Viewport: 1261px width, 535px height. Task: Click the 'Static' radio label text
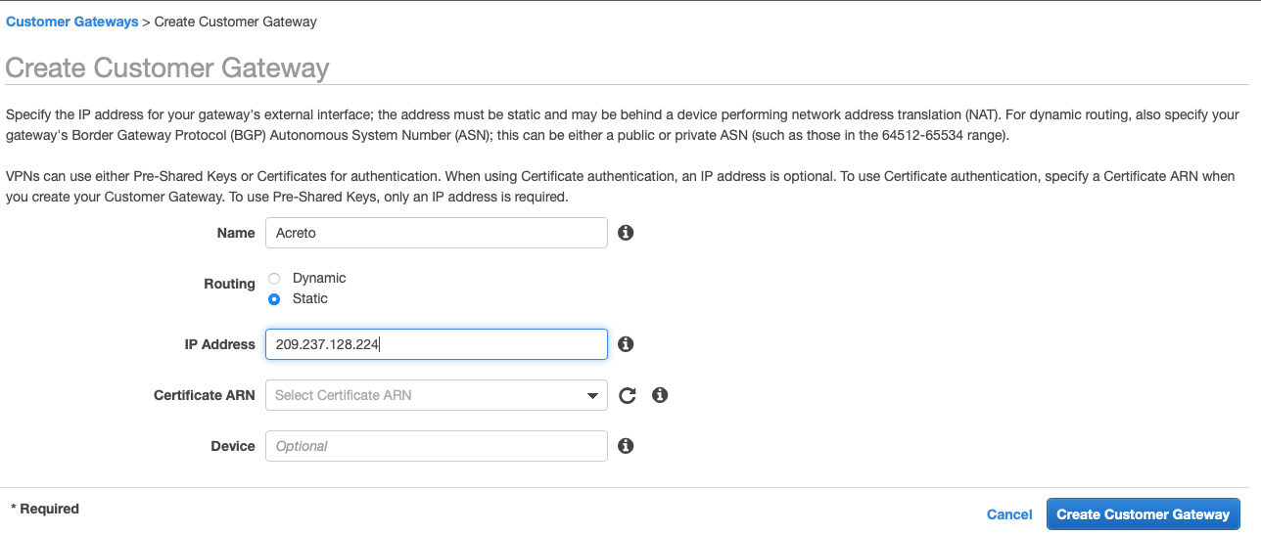(310, 298)
